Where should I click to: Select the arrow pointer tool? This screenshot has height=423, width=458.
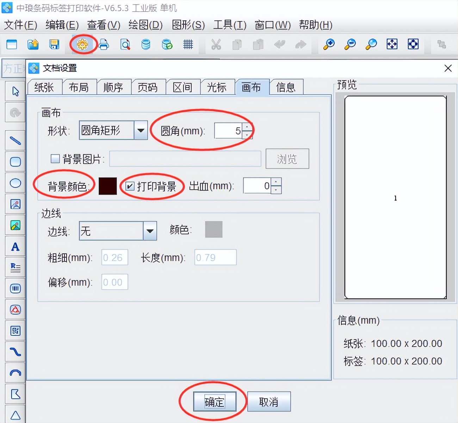(x=16, y=91)
